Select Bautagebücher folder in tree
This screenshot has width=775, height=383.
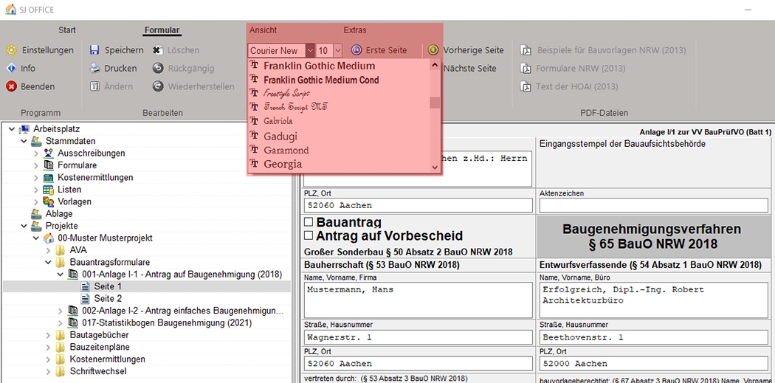click(x=99, y=335)
